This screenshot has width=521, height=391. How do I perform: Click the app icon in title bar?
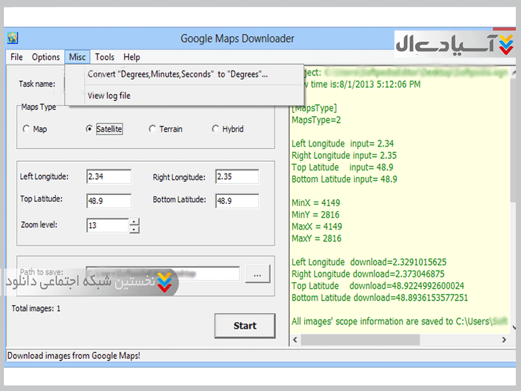(12, 38)
